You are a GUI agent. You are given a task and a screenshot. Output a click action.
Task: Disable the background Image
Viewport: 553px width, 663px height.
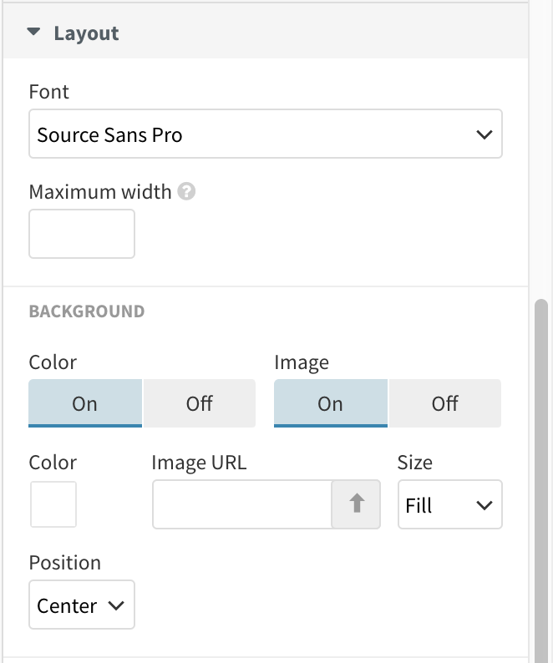444,403
